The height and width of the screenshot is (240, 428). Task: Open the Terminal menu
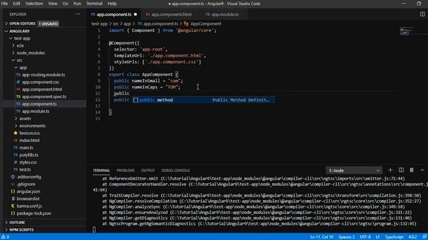point(94,3)
